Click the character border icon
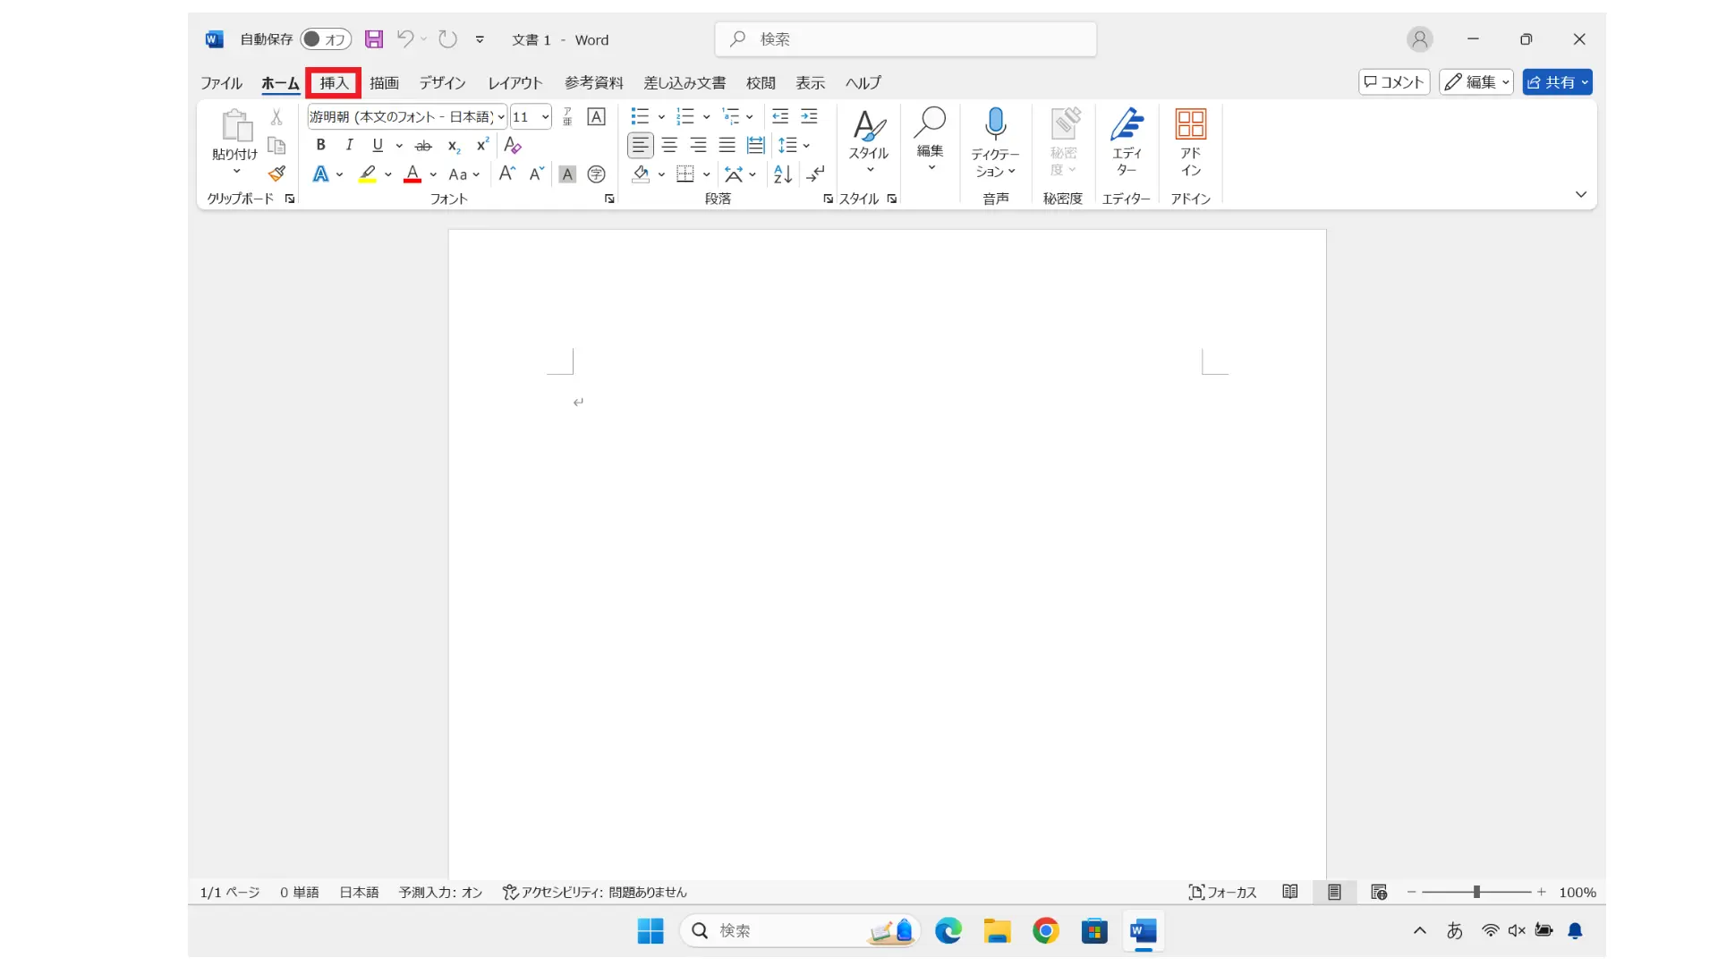This screenshot has width=1718, height=966. point(596,116)
